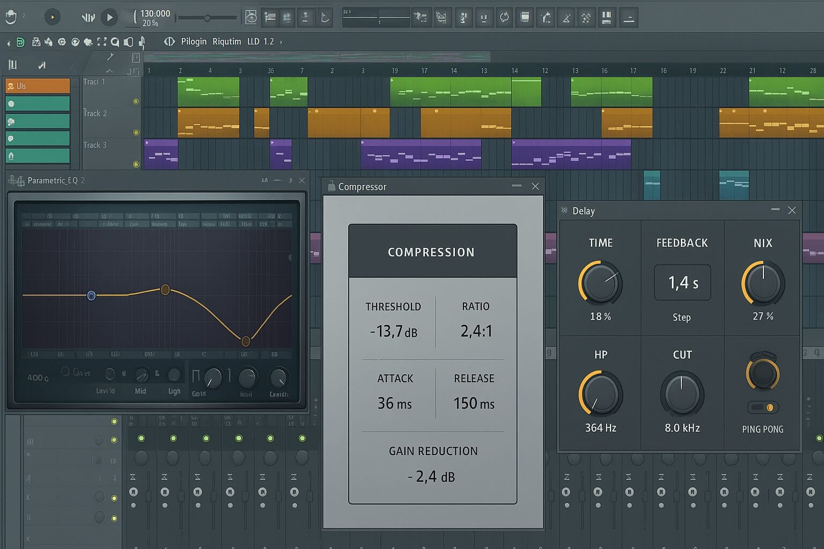Select the Track 3 label in the playlist
The width and height of the screenshot is (824, 549).
tap(94, 145)
